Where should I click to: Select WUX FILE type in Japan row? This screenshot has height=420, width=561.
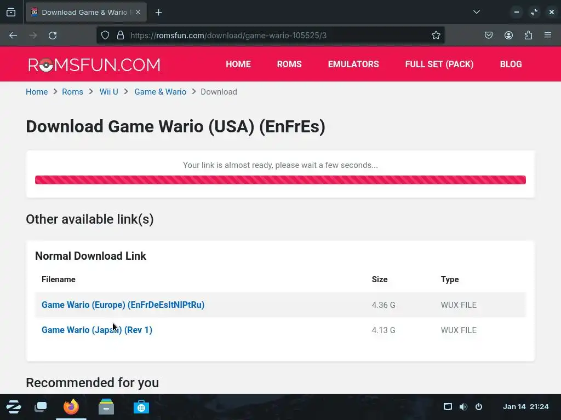(459, 330)
